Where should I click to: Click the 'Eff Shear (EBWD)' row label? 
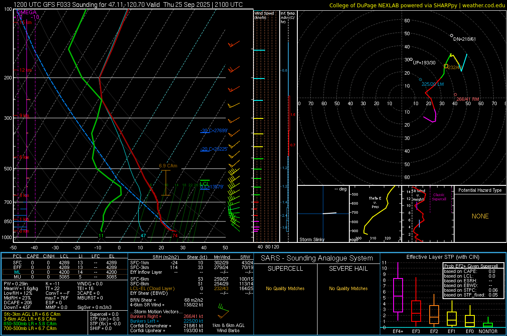pos(149,294)
